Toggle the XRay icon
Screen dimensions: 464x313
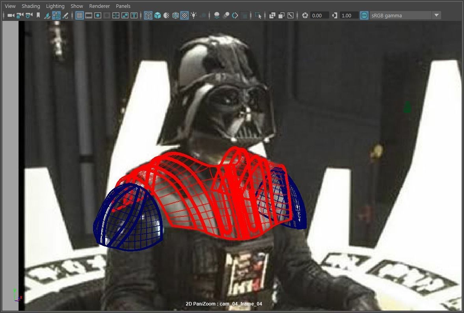[x=272, y=15]
